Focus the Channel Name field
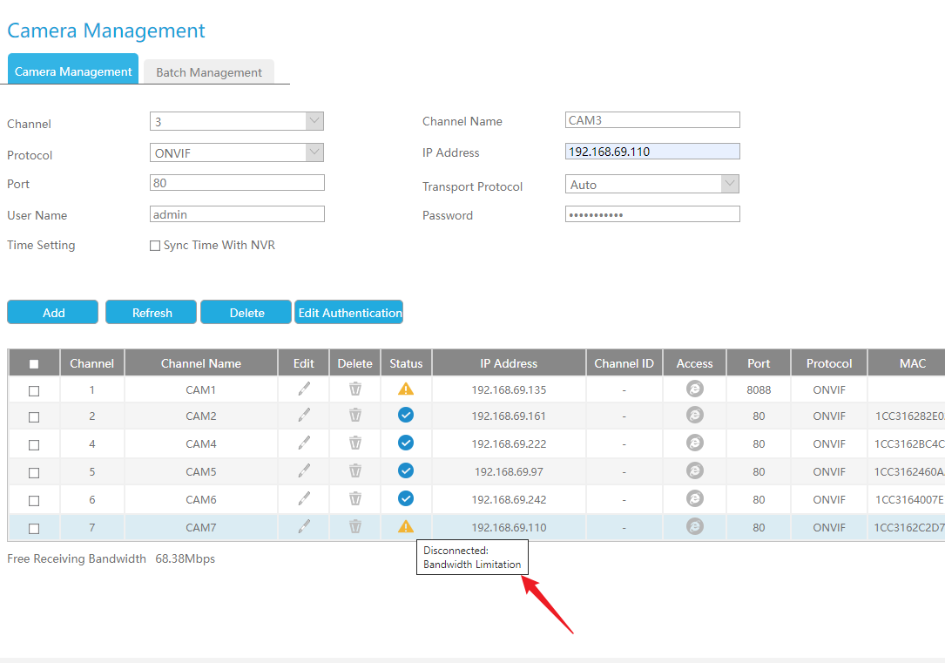The width and height of the screenshot is (945, 663). 652,120
